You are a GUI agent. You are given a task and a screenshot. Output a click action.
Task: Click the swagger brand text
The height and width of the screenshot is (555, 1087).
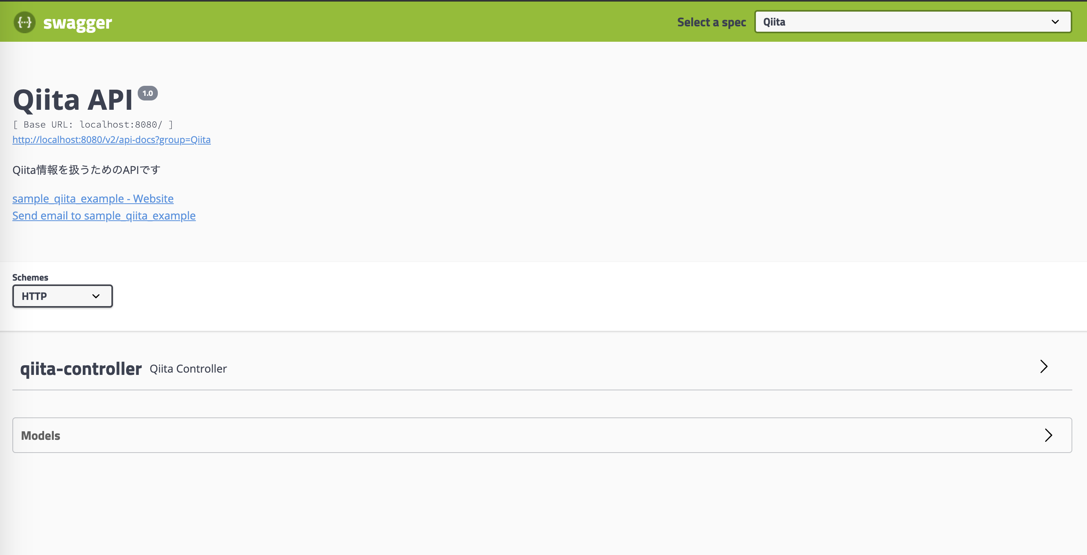78,23
